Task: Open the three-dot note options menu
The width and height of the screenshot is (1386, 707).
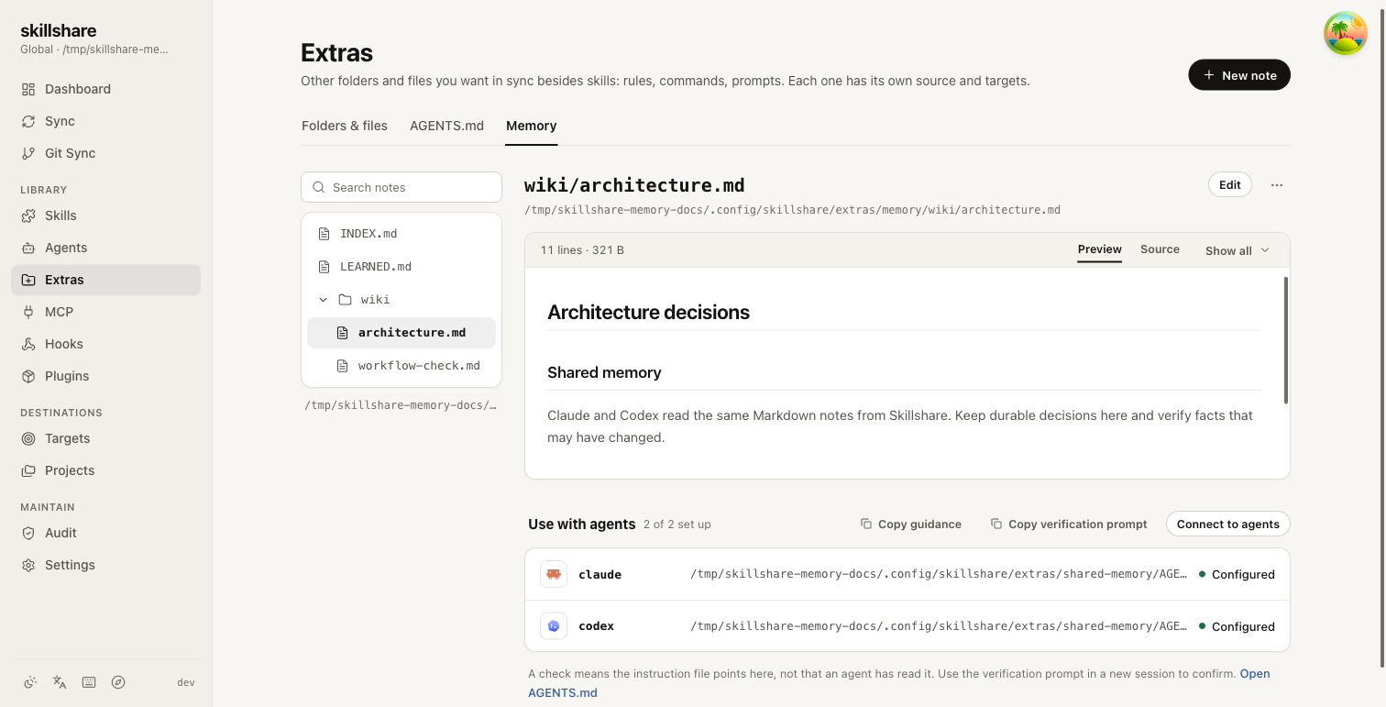Action: pos(1277,185)
